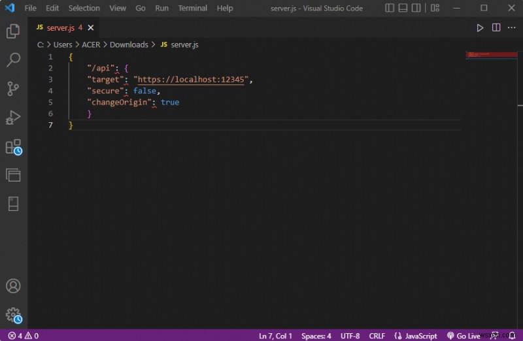523x341 pixels.
Task: Click the Accounts icon in activity bar
Action: 13,286
